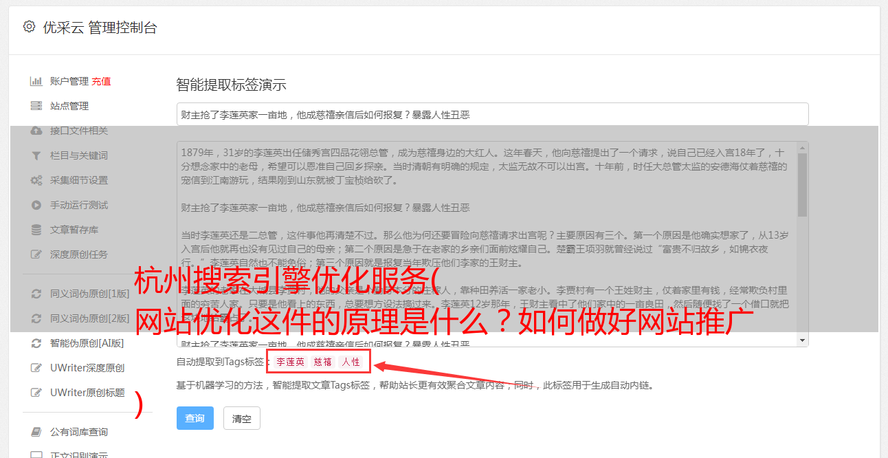Click the 慈禧 tag

pyautogui.click(x=323, y=362)
